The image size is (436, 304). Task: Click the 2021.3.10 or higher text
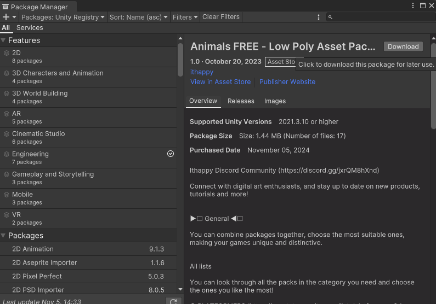coord(308,122)
